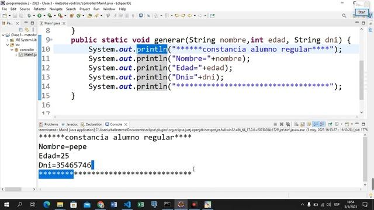Run the program with green Run button
The image size is (374, 210).
click(39, 16)
